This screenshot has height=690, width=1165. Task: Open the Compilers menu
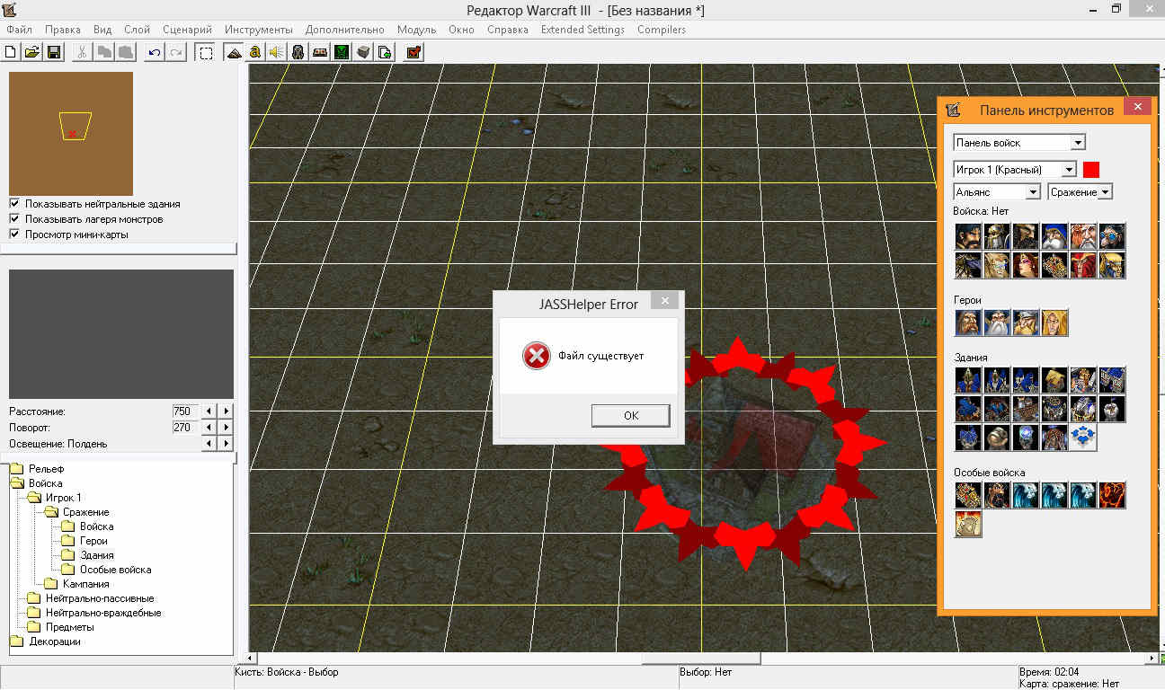coord(662,30)
